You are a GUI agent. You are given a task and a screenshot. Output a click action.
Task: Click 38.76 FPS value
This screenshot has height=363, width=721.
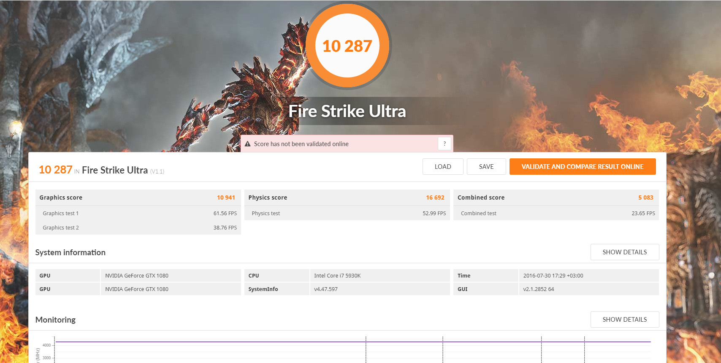(x=225, y=228)
